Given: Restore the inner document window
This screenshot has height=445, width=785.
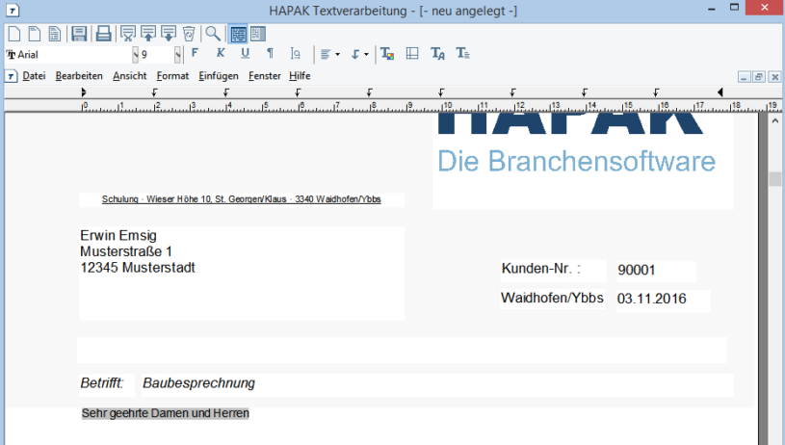Looking at the screenshot, I should [759, 77].
